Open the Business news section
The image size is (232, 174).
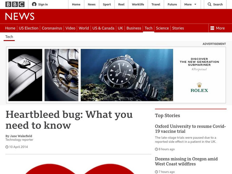tap(134, 28)
